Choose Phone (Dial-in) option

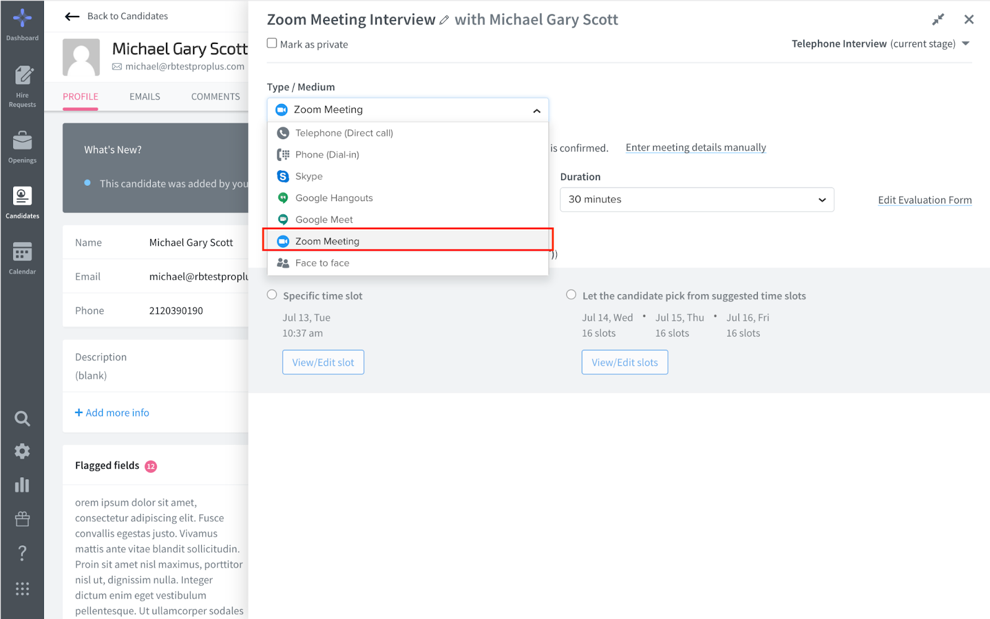point(408,155)
